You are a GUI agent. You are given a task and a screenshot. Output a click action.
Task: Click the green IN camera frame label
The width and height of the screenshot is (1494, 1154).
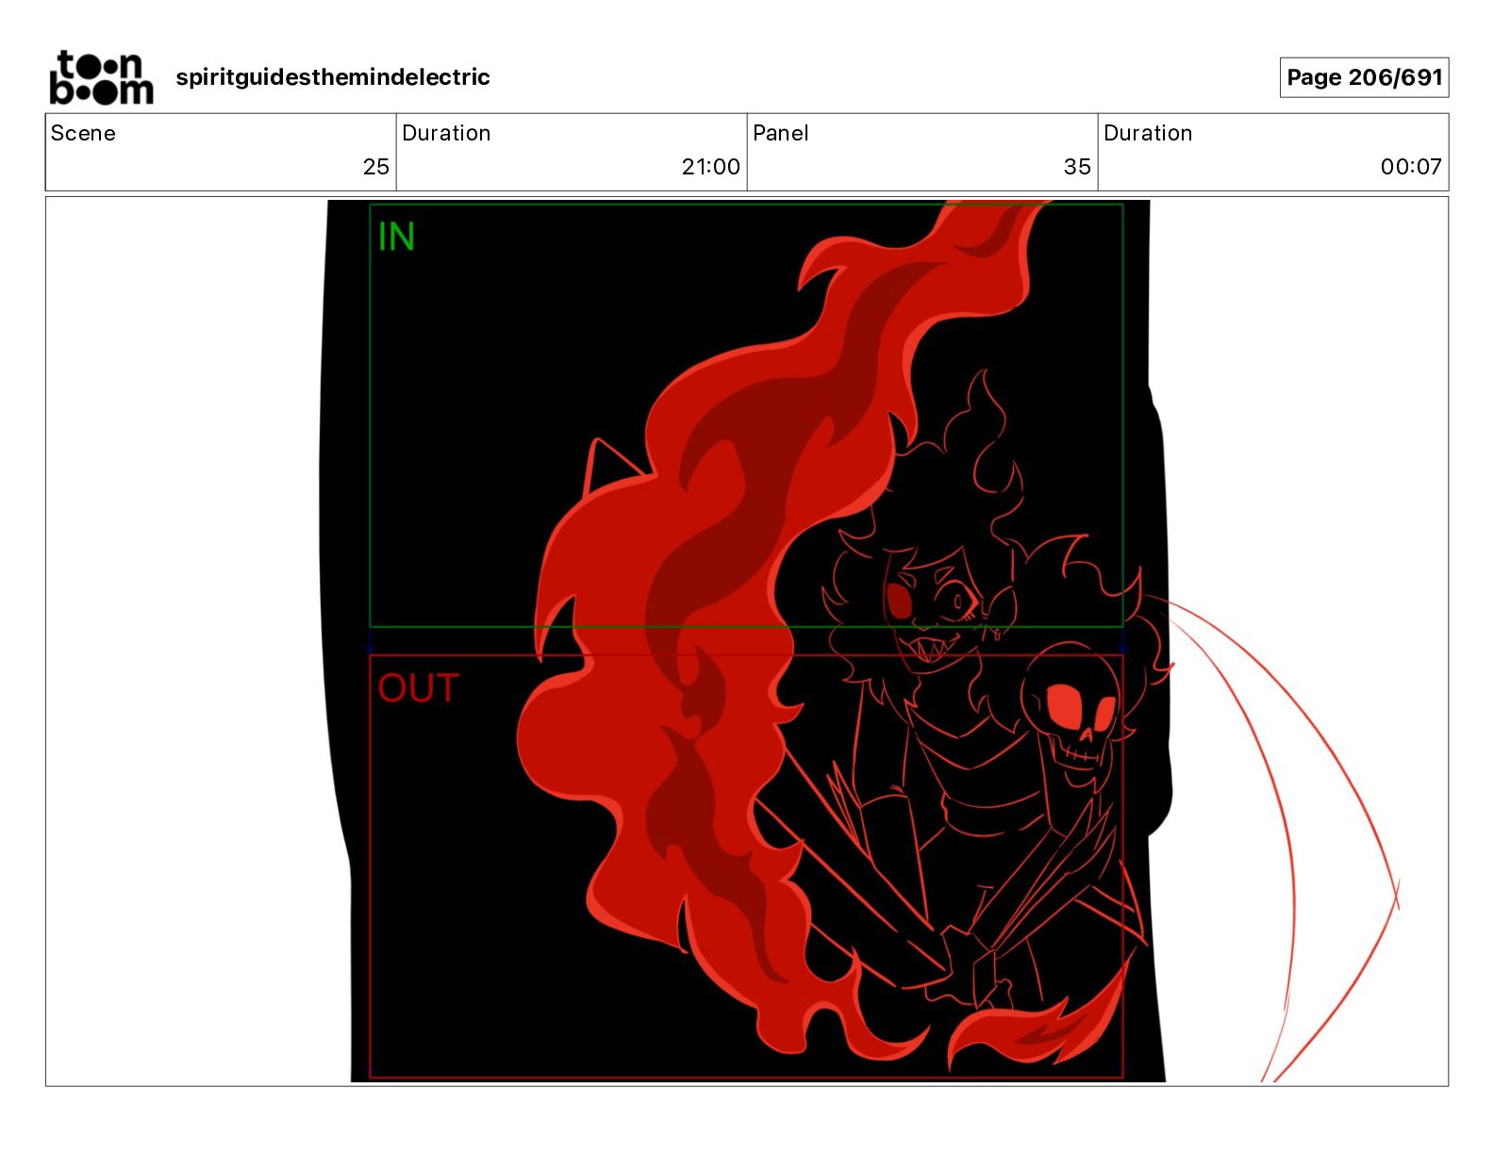pos(396,237)
